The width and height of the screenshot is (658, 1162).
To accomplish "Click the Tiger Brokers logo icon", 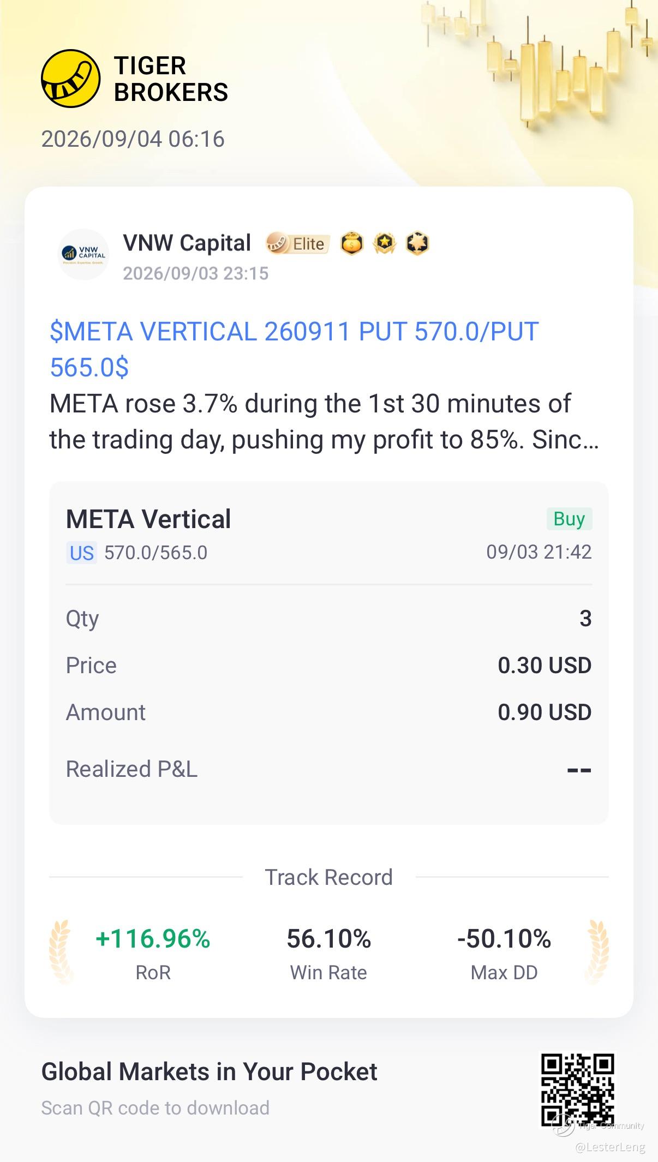I will coord(70,79).
